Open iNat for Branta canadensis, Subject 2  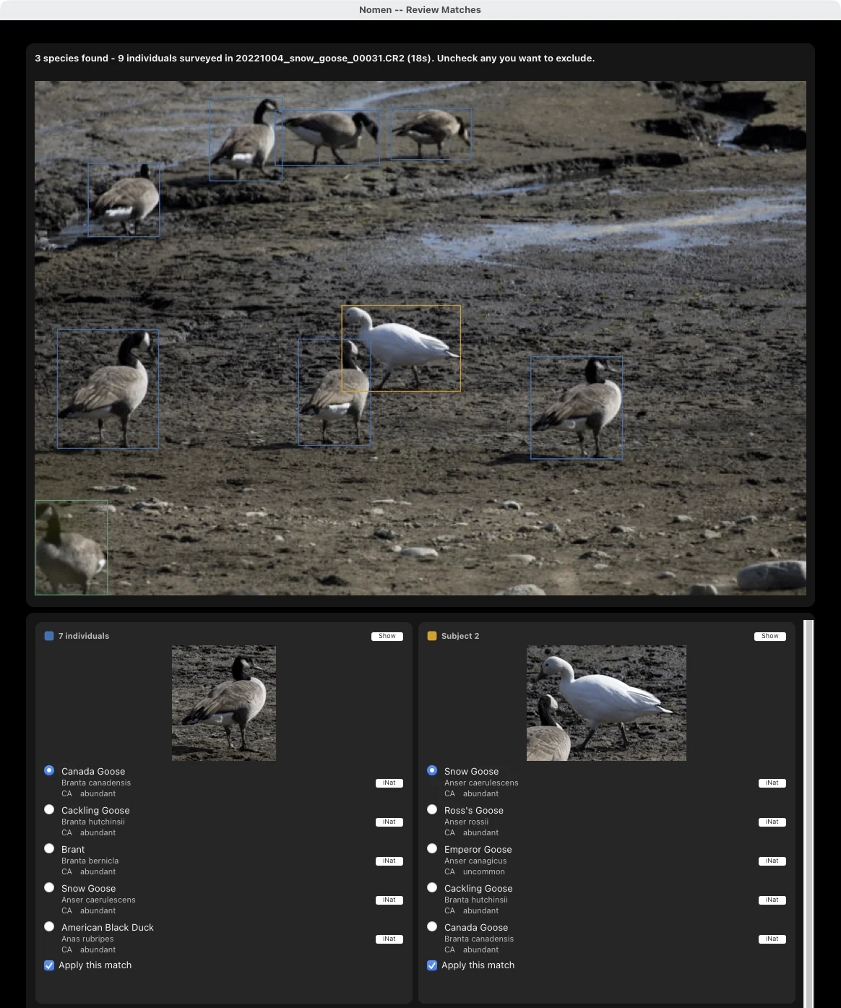point(772,939)
